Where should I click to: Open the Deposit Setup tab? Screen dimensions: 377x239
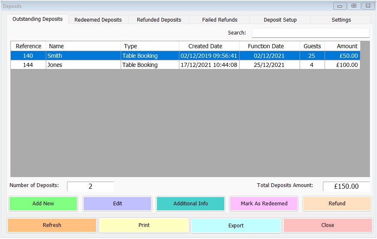pos(280,20)
